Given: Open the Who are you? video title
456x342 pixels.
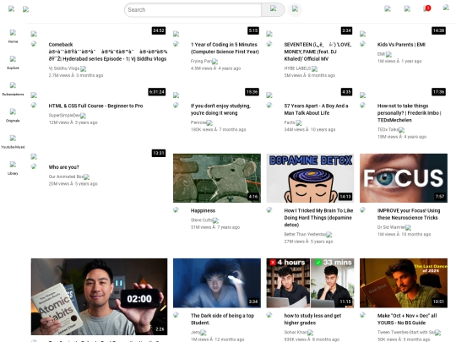Looking at the screenshot, I should pos(63,167).
